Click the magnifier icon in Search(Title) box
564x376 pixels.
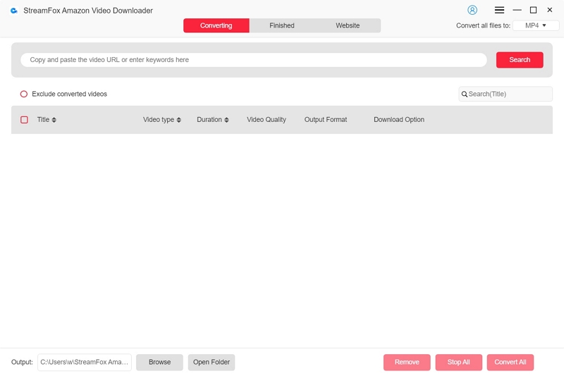pyautogui.click(x=465, y=95)
